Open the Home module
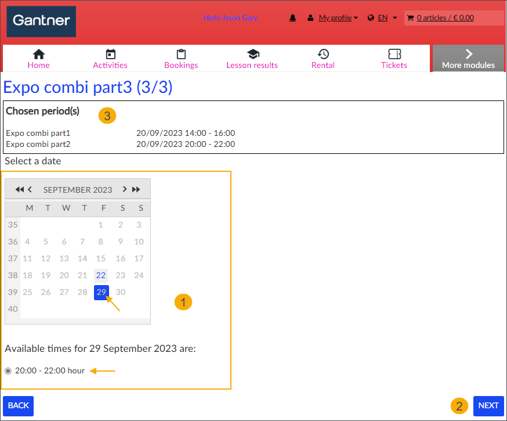507x421 pixels. [38, 58]
